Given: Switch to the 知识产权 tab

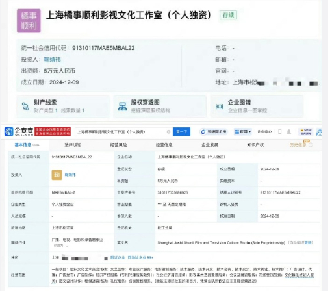Looking at the screenshot, I should click(255, 145).
